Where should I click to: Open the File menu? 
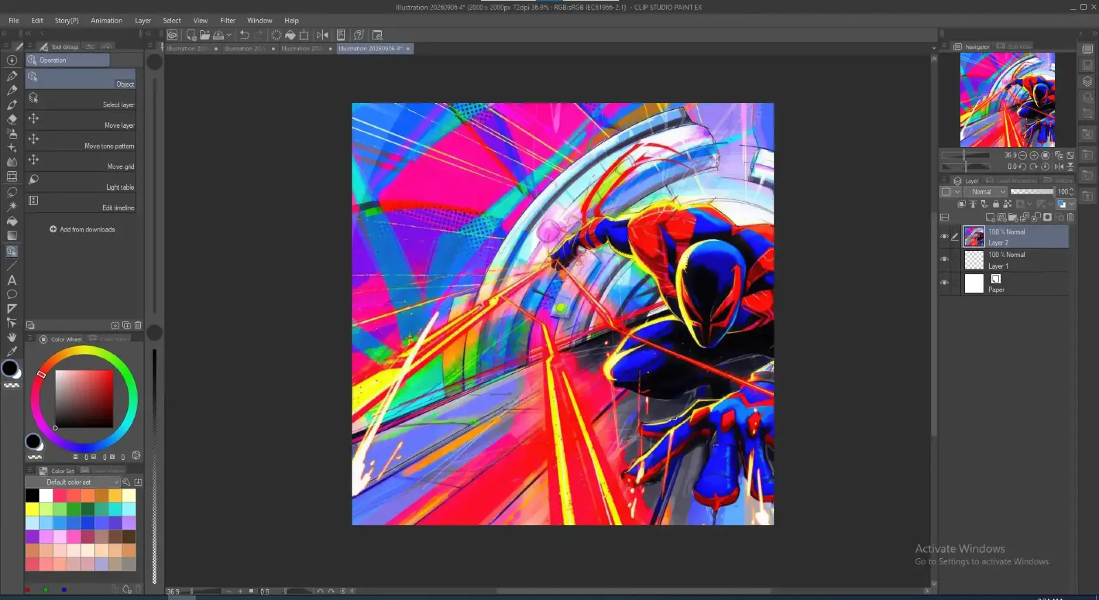coord(14,21)
